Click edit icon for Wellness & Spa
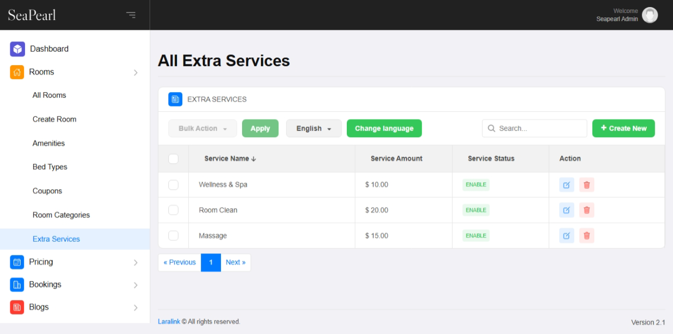This screenshot has width=673, height=334. coord(567,185)
